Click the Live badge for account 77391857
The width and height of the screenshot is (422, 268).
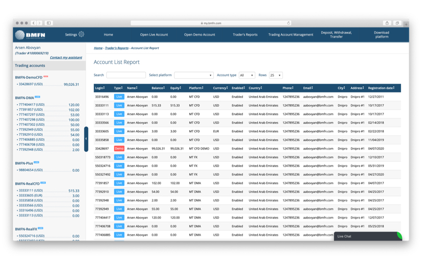click(x=119, y=183)
